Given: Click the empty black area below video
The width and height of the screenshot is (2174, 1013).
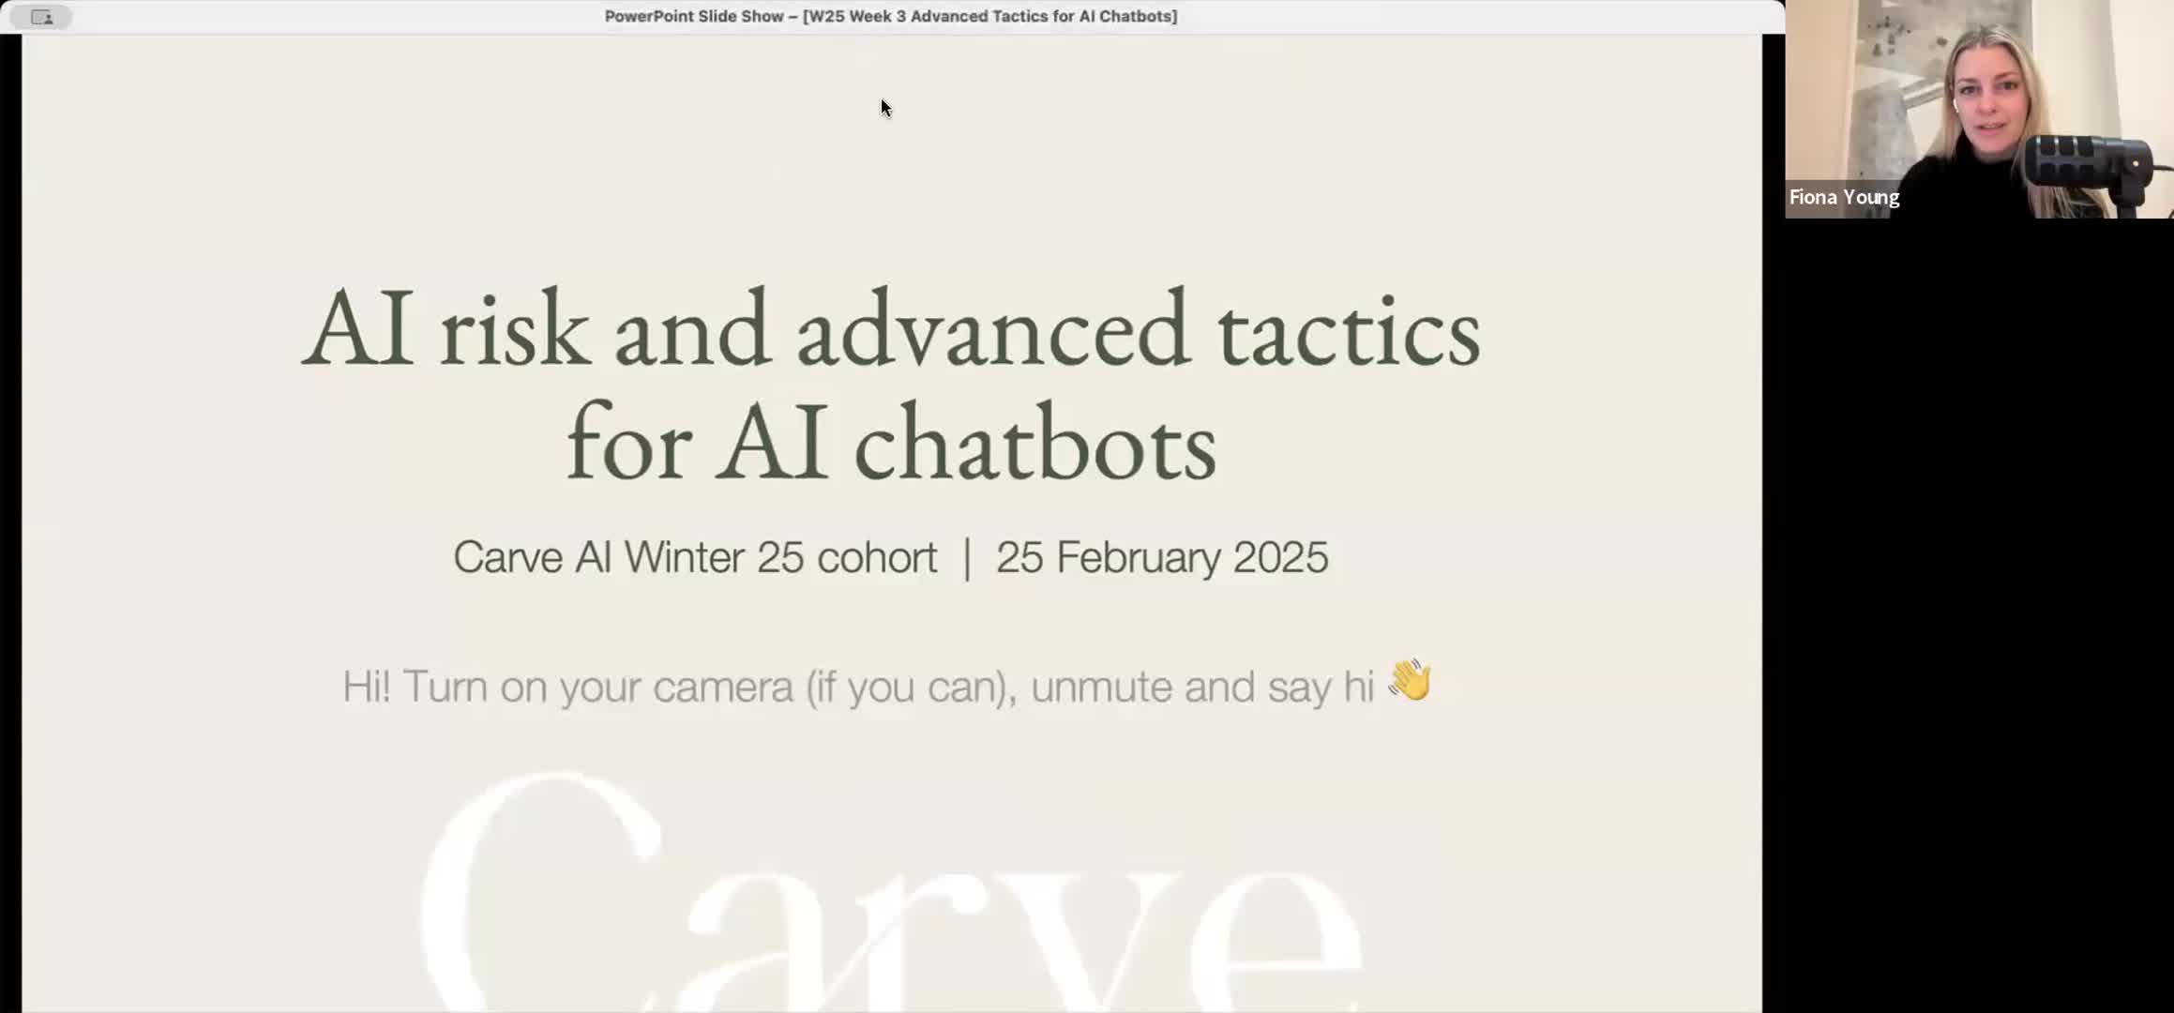Looking at the screenshot, I should 1979,610.
